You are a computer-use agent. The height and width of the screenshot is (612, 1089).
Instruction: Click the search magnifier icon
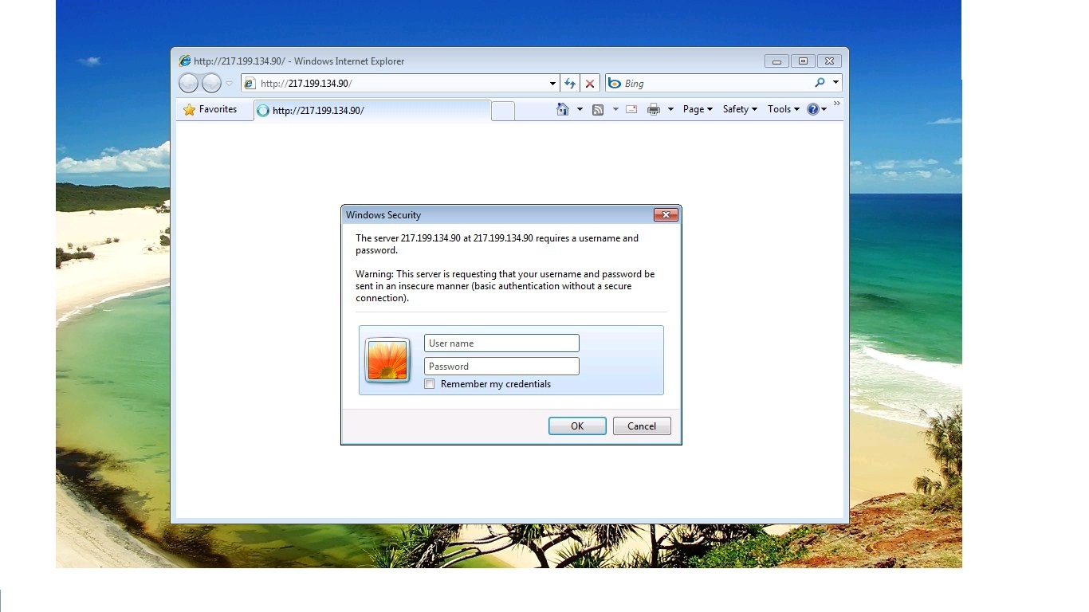820,83
